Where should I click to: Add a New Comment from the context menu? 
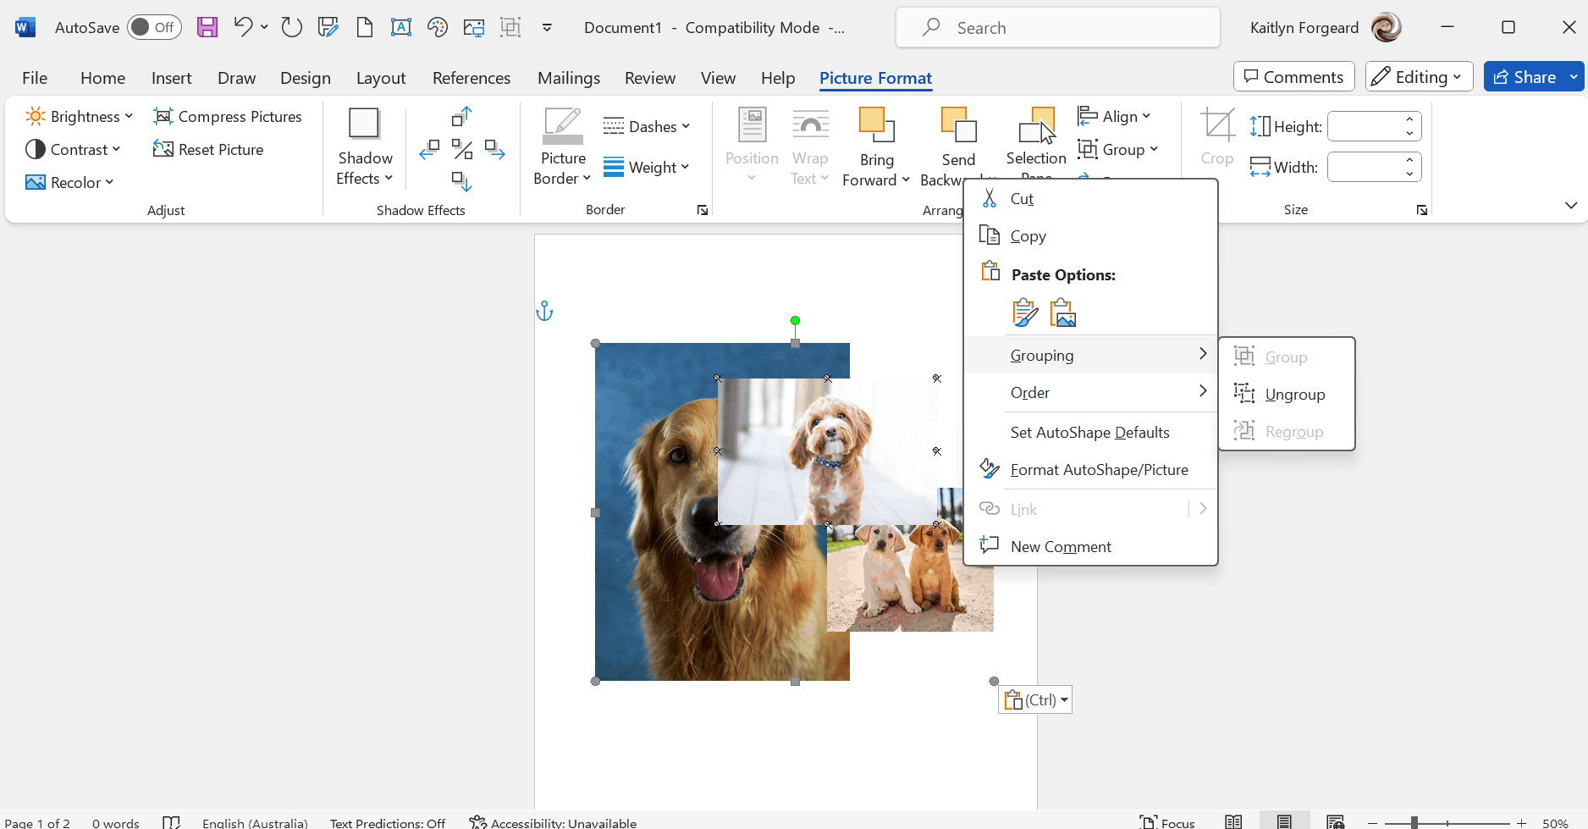(x=1090, y=547)
